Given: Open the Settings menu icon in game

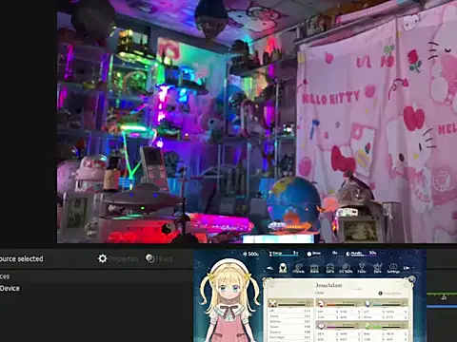Looking at the screenshot, I should tap(393, 268).
